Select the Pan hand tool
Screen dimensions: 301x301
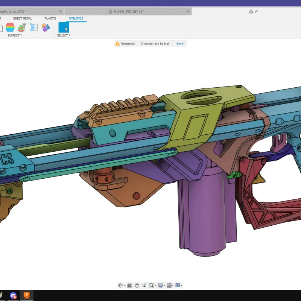pyautogui.click(x=137, y=285)
